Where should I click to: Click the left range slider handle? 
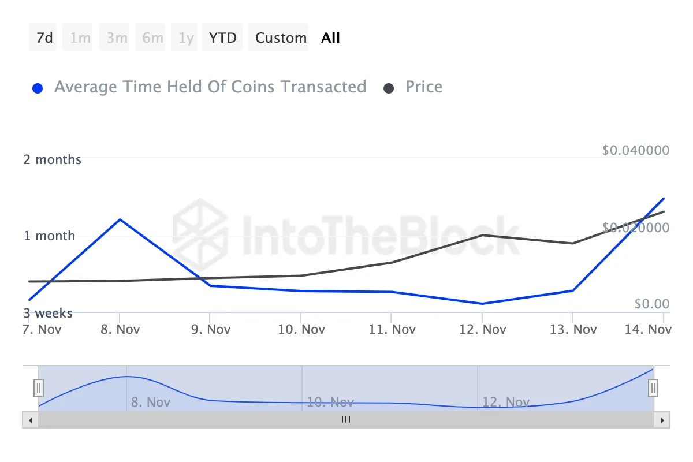point(38,388)
